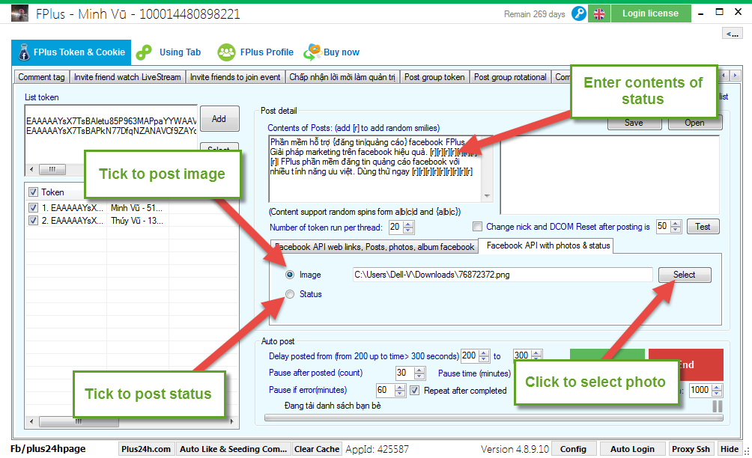Image resolution: width=752 pixels, height=458 pixels.
Task: Click the List token horizontal scrollbar thumb
Action: tap(52, 169)
